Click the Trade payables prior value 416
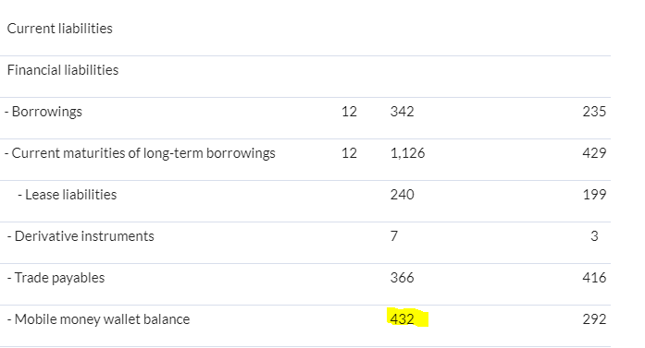This screenshot has height=348, width=645. tap(594, 278)
